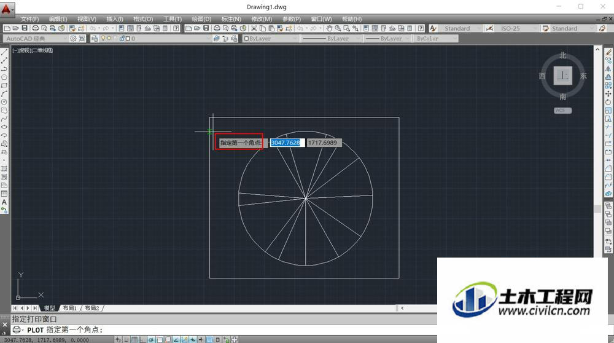Click the 上 face of the ViewCube
This screenshot has height=343, width=614.
(x=562, y=75)
